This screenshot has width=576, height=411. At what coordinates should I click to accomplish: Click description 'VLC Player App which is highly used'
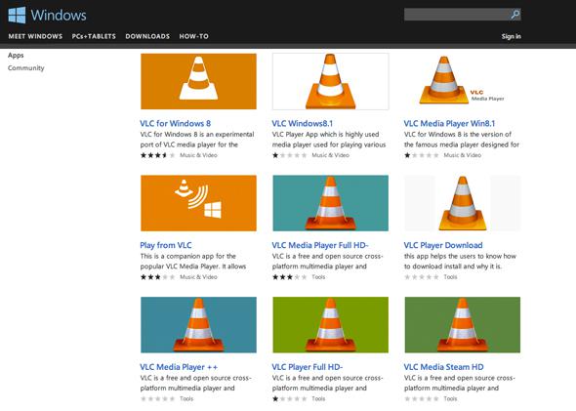click(325, 135)
